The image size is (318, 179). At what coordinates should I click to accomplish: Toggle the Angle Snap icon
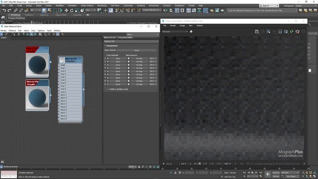[122, 10]
